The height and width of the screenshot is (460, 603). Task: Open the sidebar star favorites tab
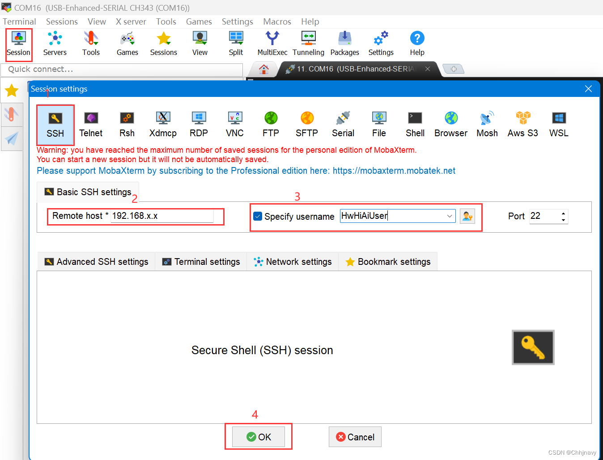[x=12, y=91]
